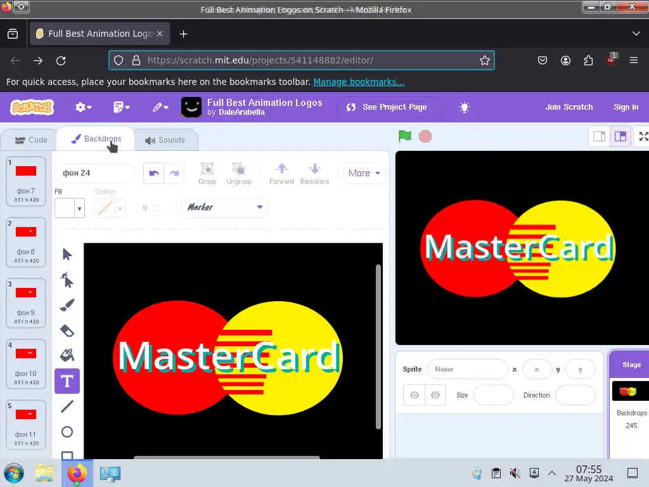The height and width of the screenshot is (487, 649).
Task: Open the Firefox hamburger menu
Action: pyautogui.click(x=633, y=60)
